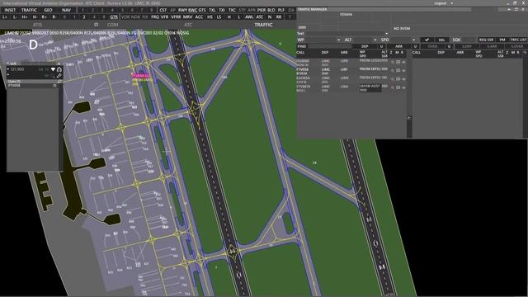
Task: Click the H- toolbar button
Action: tap(35, 16)
